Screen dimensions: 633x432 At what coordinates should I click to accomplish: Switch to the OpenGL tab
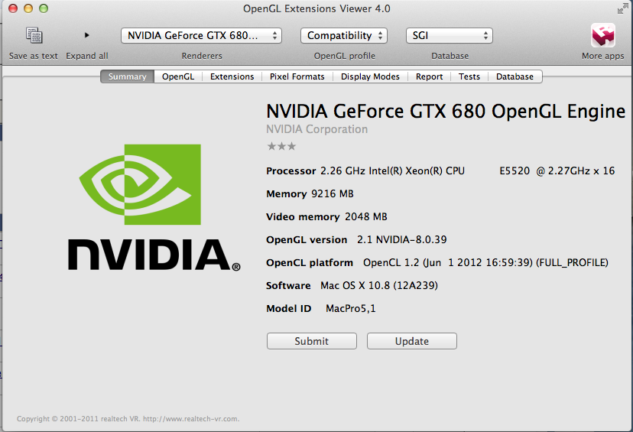[178, 76]
